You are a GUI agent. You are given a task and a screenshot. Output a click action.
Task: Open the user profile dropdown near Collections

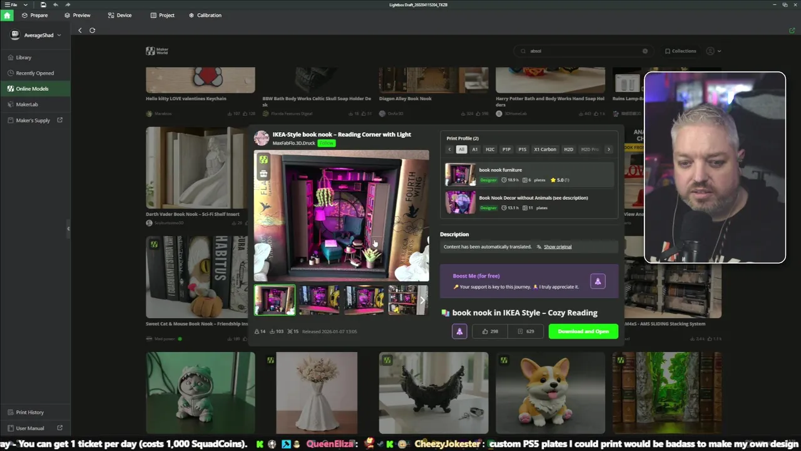click(713, 51)
